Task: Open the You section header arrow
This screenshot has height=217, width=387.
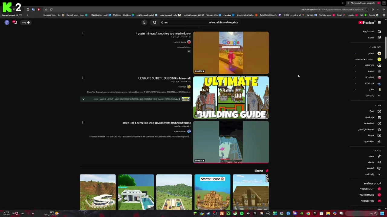Action: point(376,105)
